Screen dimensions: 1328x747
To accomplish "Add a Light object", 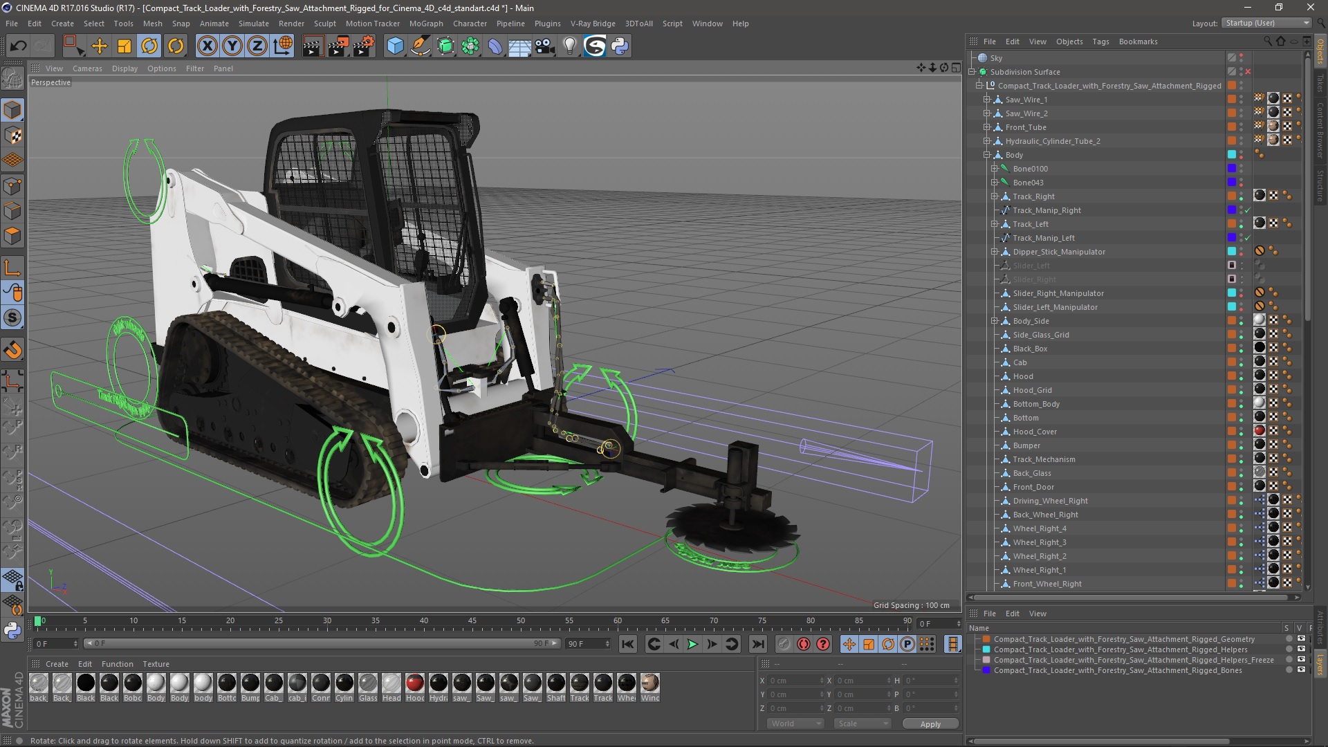I will coord(569,46).
